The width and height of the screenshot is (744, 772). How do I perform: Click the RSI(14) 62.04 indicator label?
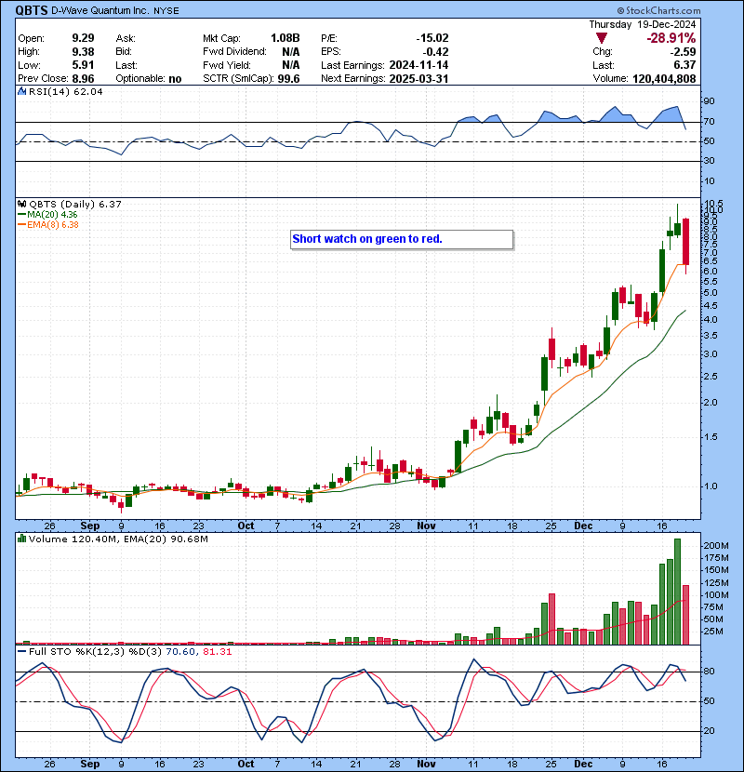(66, 91)
